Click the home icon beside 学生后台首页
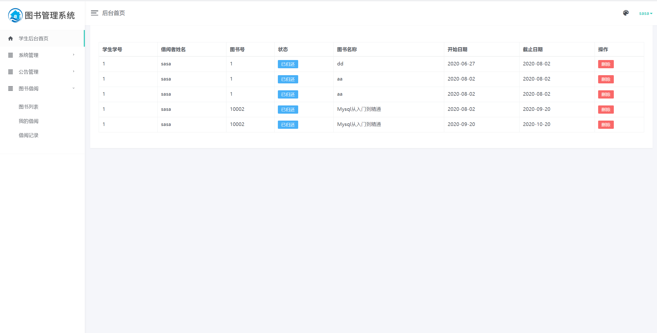The width and height of the screenshot is (657, 333). [x=11, y=38]
